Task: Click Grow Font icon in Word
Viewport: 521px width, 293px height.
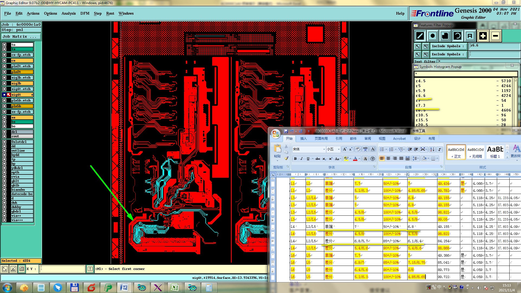Action: (x=344, y=149)
